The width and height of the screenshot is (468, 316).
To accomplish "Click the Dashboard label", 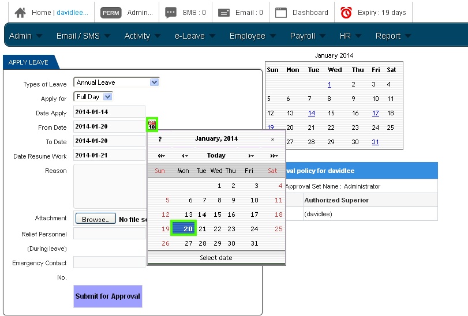I will [x=310, y=13].
